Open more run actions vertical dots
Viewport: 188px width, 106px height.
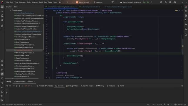pyautogui.click(x=152, y=2)
